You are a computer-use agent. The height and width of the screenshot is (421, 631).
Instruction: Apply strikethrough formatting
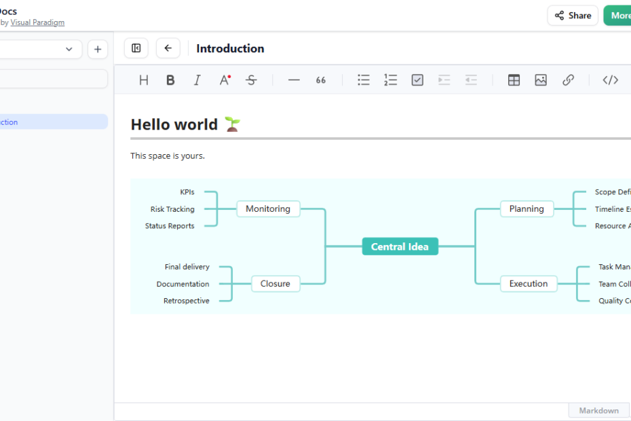(251, 80)
